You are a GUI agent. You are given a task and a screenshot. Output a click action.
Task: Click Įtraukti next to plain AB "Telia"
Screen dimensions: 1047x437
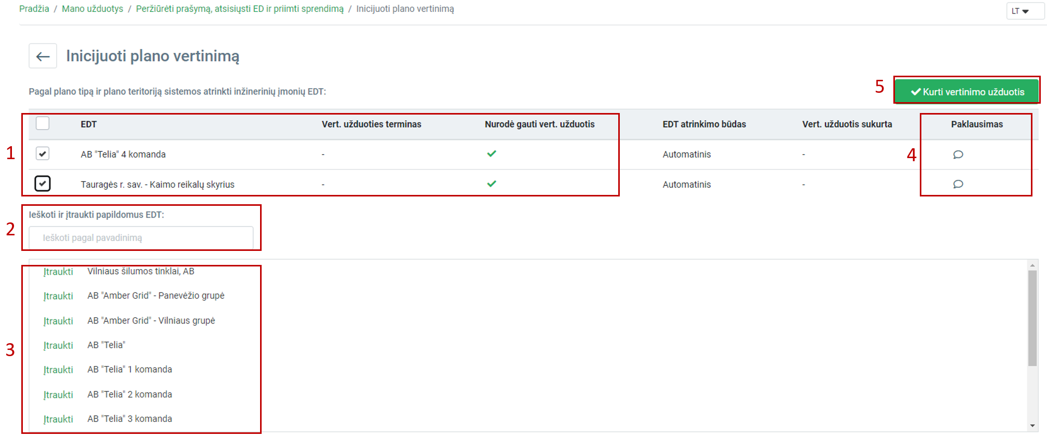[x=58, y=345]
